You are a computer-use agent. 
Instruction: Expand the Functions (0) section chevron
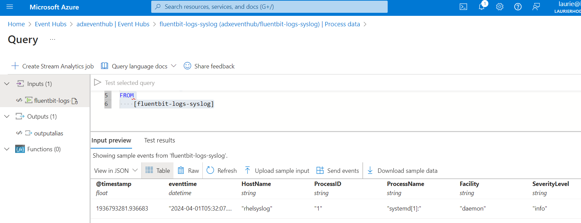[7, 149]
